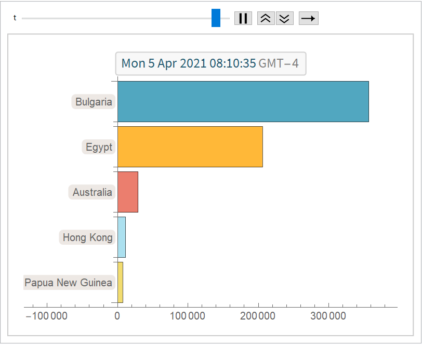Click the −100 000 axis tick label
Image resolution: width=422 pixels, height=345 pixels.
[x=46, y=316]
